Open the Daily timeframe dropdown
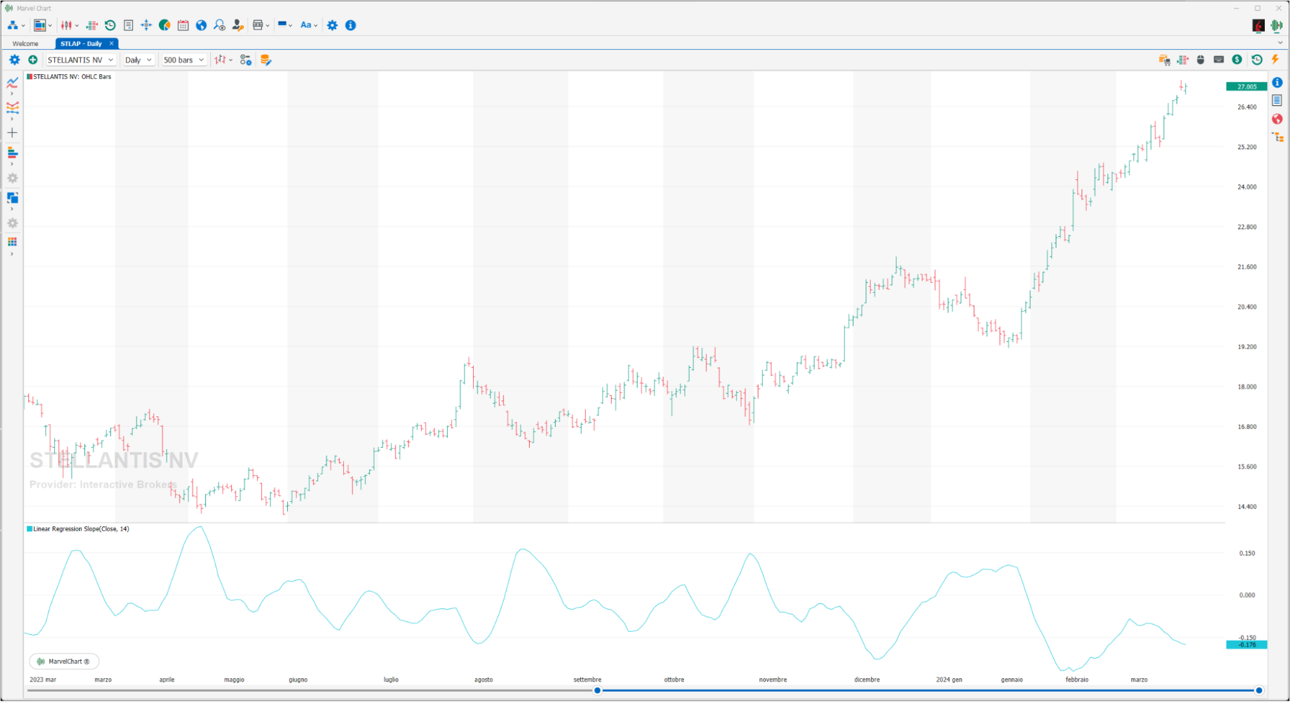The image size is (1290, 702). pos(139,60)
